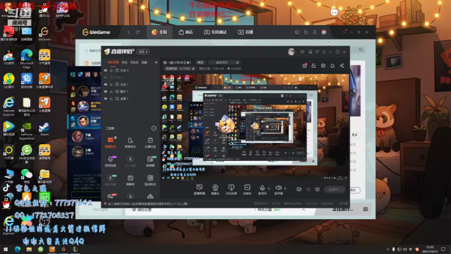Toggle visibility of 全屏 1 layer

[105, 98]
